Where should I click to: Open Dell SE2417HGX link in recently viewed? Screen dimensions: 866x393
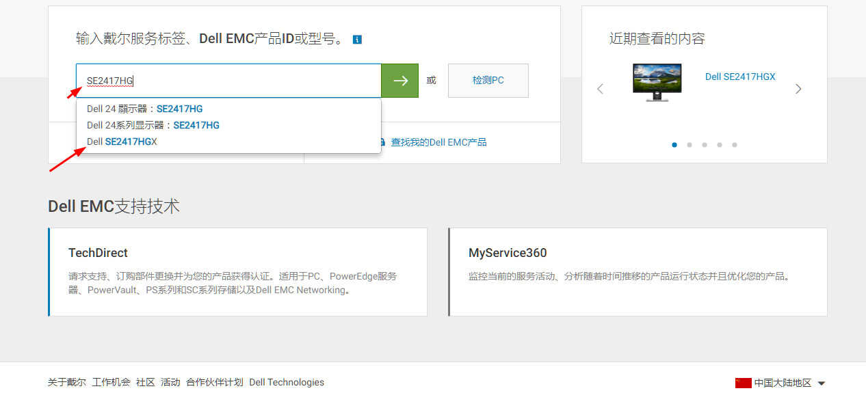[x=740, y=77]
